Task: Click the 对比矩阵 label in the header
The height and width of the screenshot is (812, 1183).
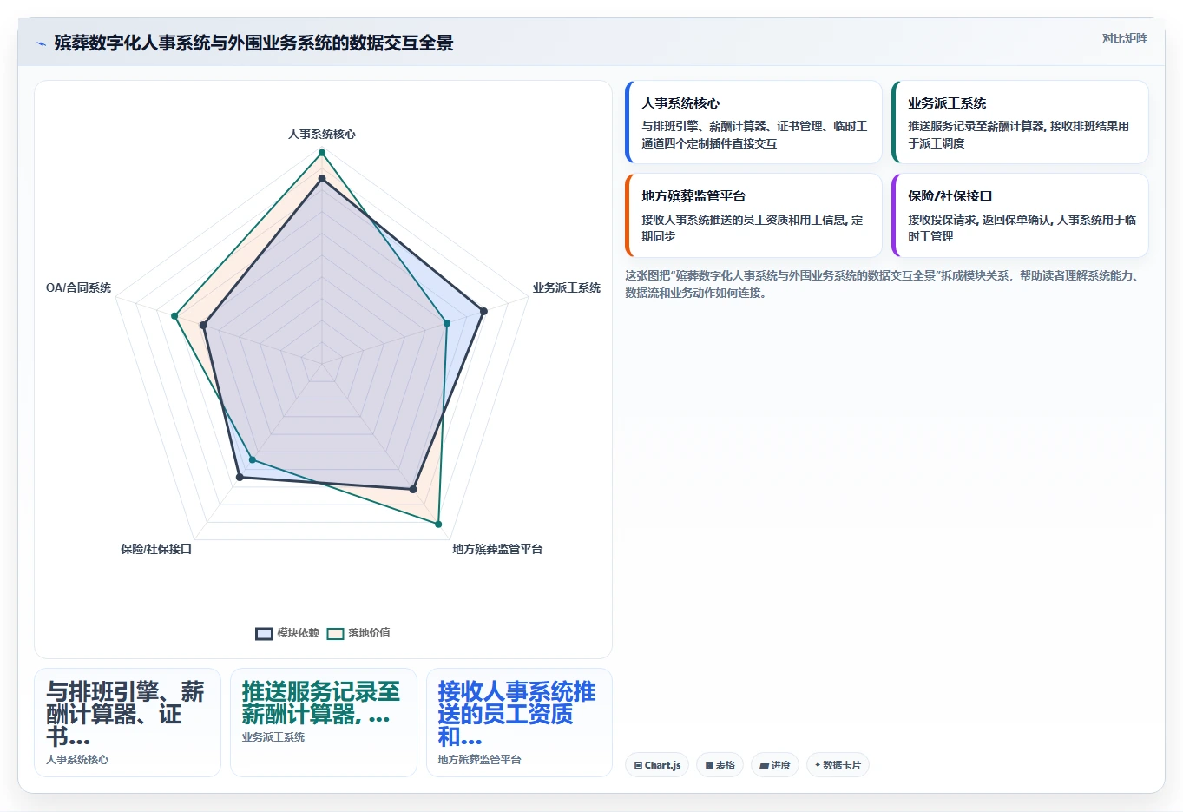Action: point(1124,38)
